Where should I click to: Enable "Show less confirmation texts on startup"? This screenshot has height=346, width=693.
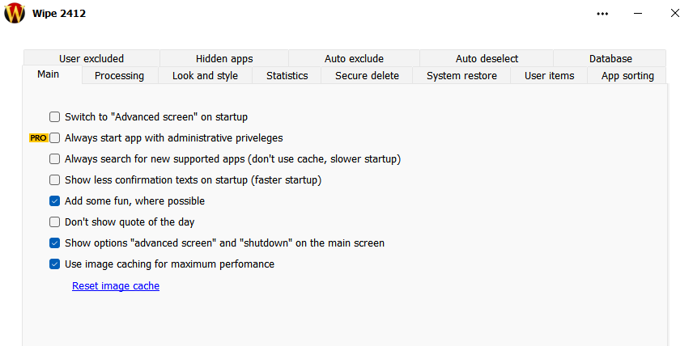point(55,180)
